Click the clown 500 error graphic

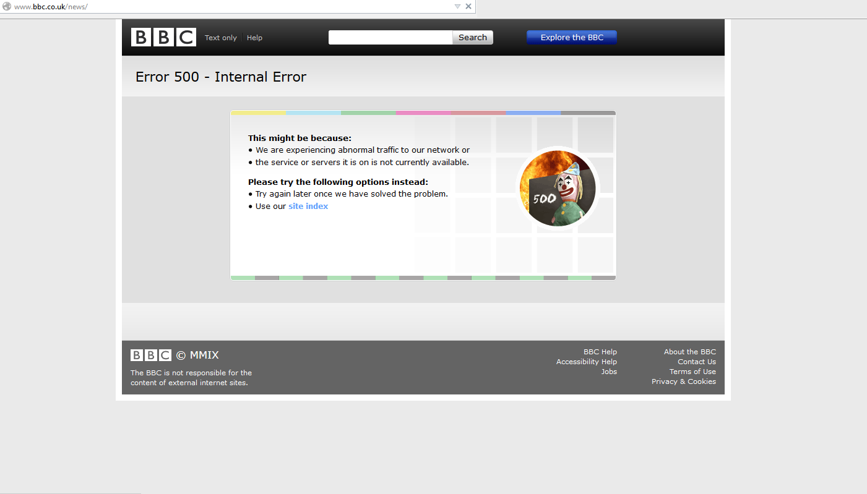(x=557, y=188)
